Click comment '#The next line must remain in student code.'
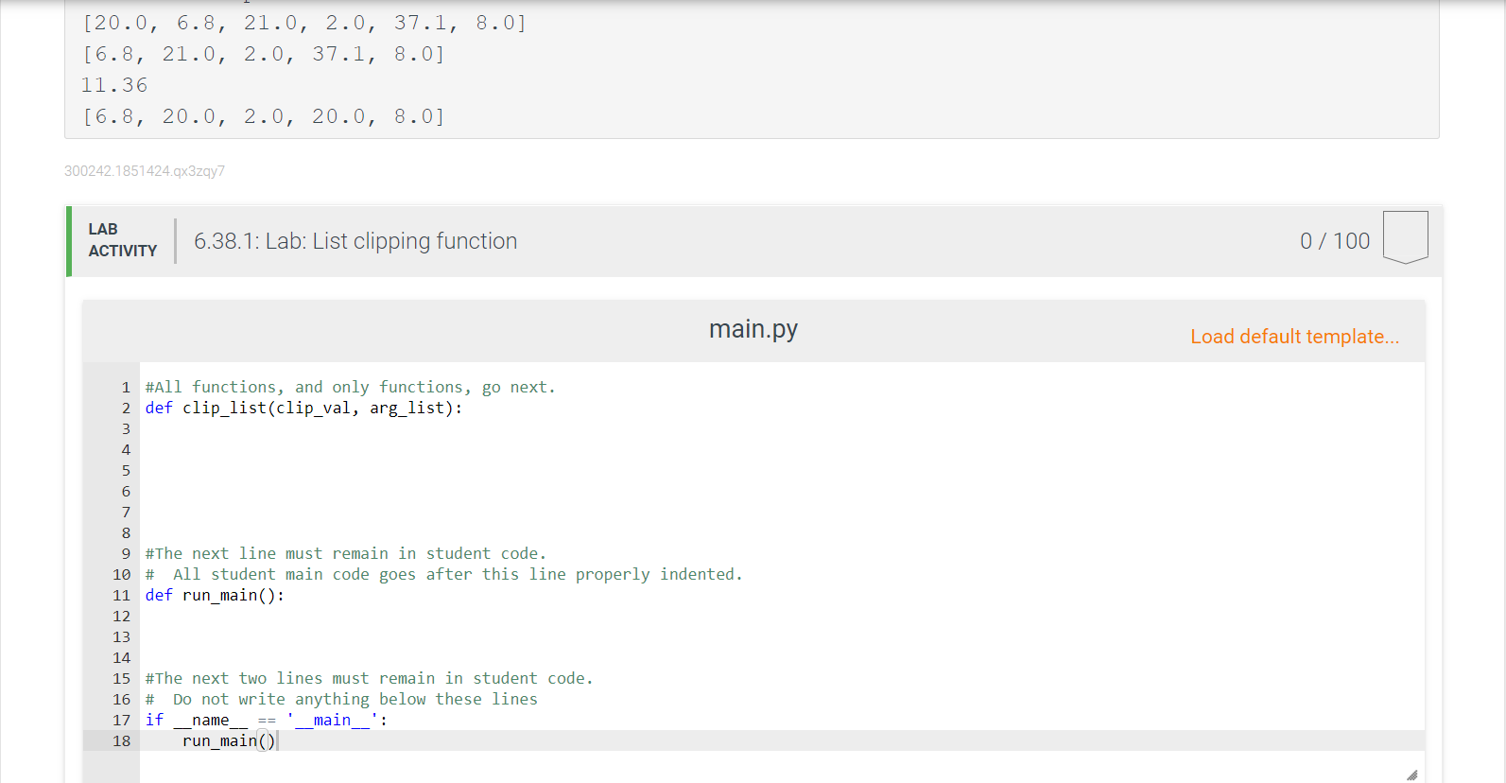Image resolution: width=1506 pixels, height=783 pixels. 346,553
